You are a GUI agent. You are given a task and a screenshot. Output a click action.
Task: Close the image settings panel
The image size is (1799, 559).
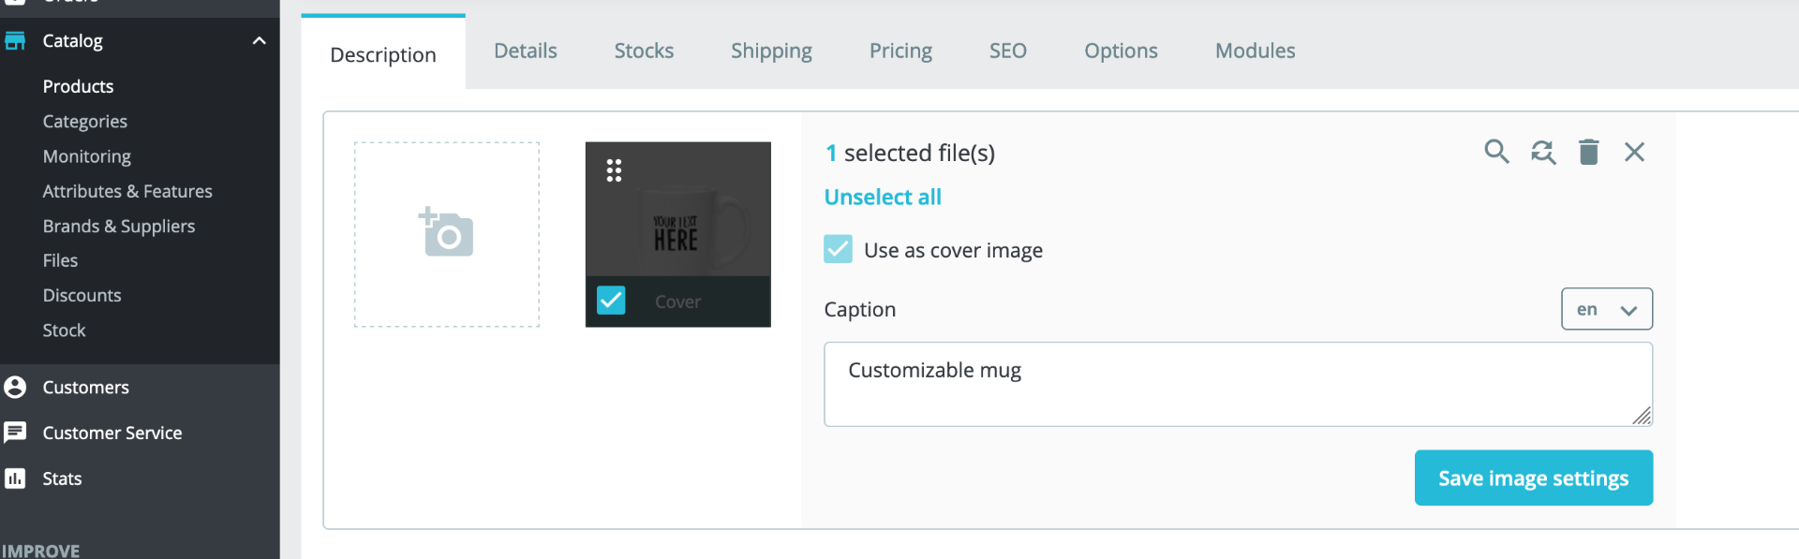click(x=1634, y=152)
